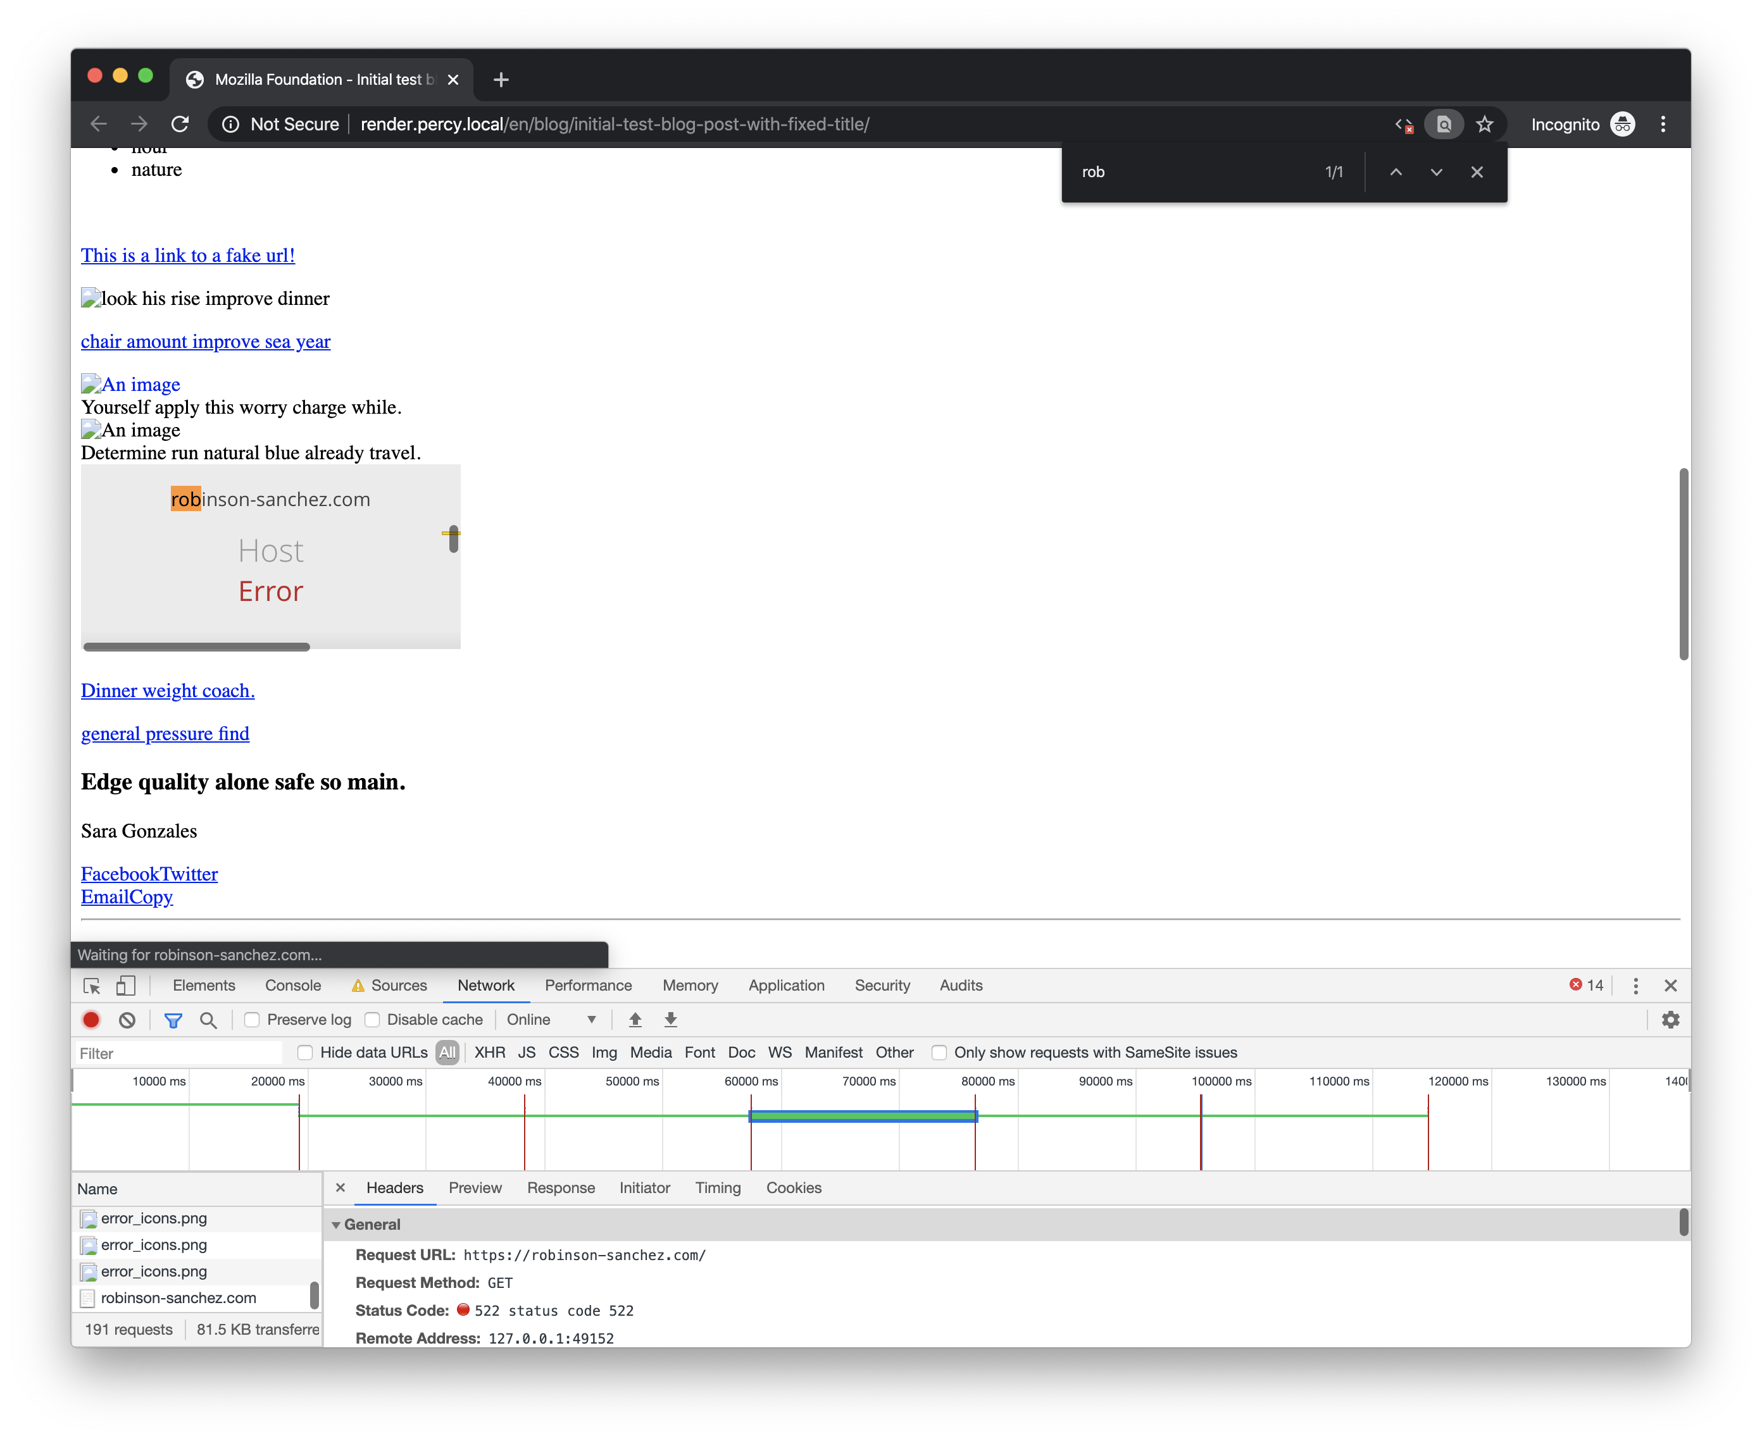Show the Response tab of the request

tap(561, 1188)
